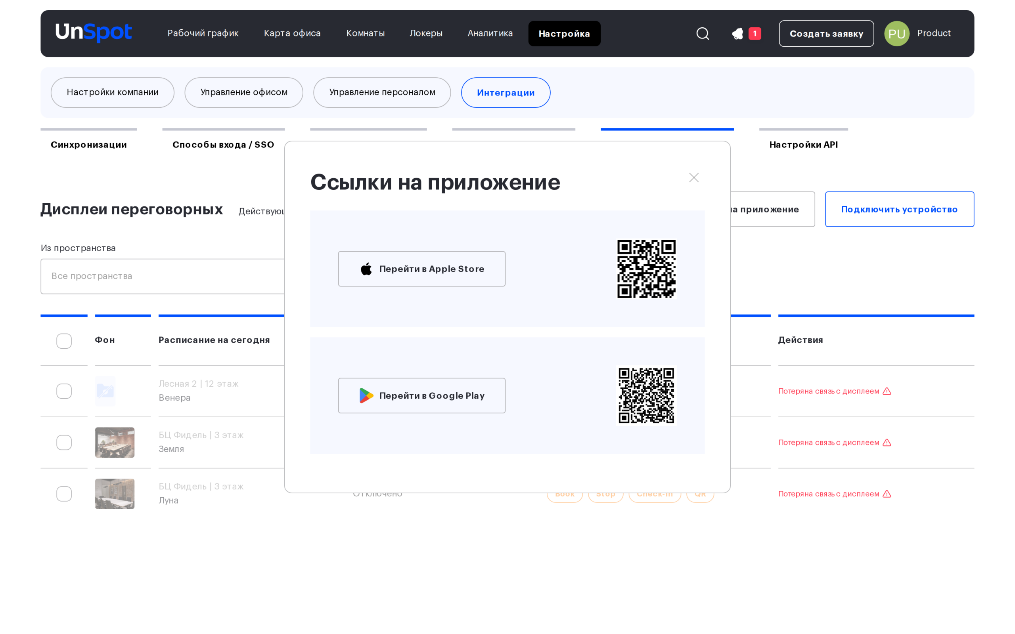Click the Фон column header
The image size is (1015, 634).
(x=105, y=340)
